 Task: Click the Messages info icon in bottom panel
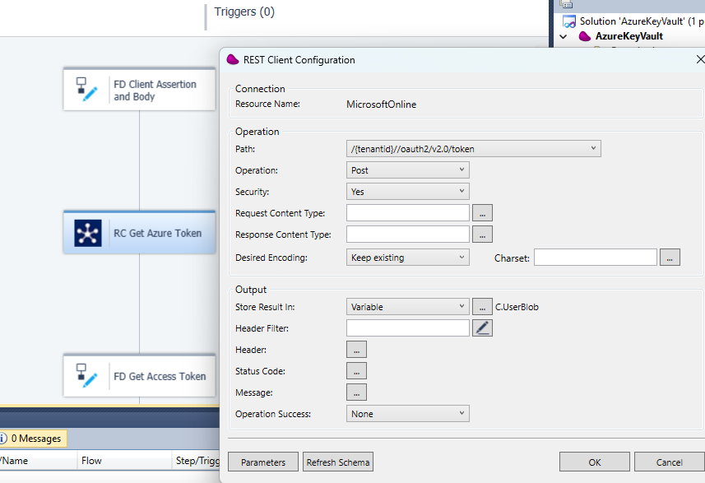click(x=3, y=439)
